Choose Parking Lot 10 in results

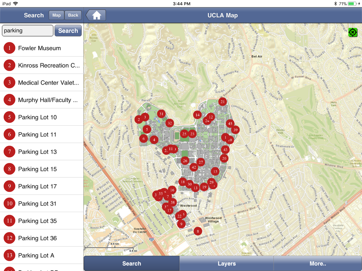coord(42,117)
